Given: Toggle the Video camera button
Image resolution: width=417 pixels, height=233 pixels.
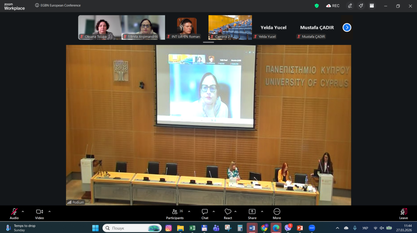Looking at the screenshot, I should click(39, 213).
